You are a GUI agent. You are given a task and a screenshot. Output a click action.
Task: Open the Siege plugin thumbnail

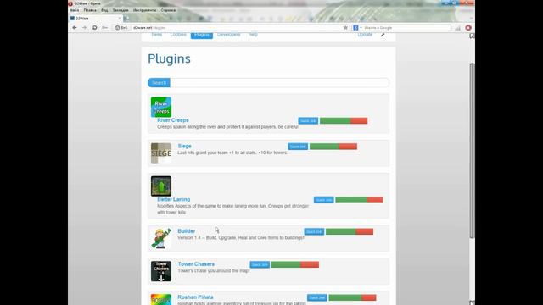pos(161,152)
